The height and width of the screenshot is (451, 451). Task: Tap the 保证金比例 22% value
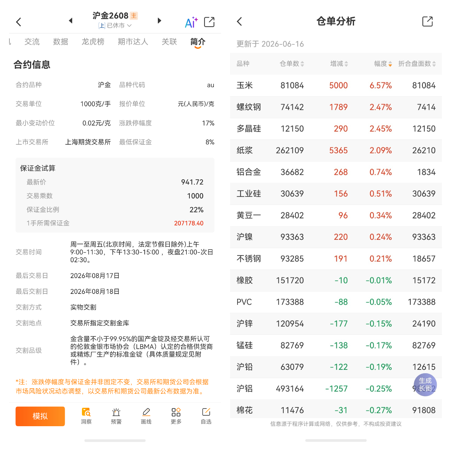pyautogui.click(x=196, y=210)
